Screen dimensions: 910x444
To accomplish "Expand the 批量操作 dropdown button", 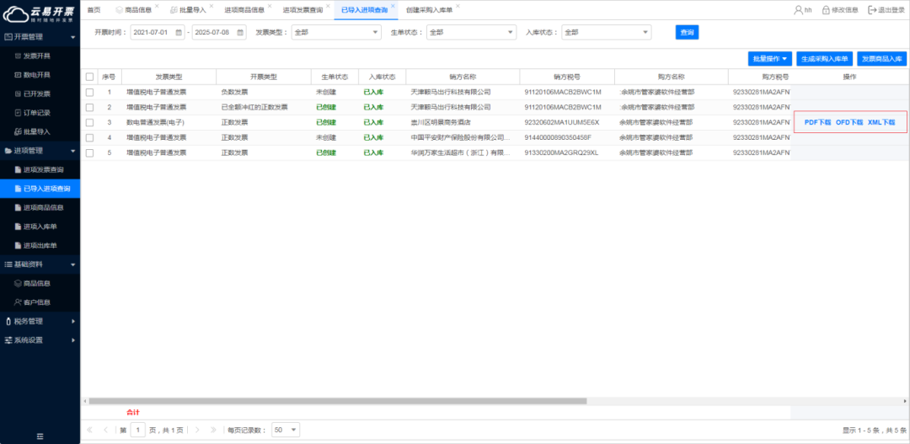I will pyautogui.click(x=770, y=59).
